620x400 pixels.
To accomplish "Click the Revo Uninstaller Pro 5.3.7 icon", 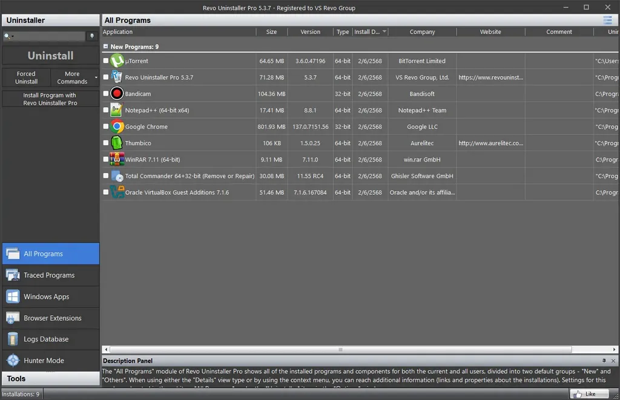I will [x=117, y=77].
